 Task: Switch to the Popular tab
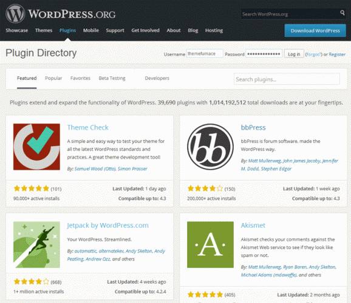pos(53,78)
